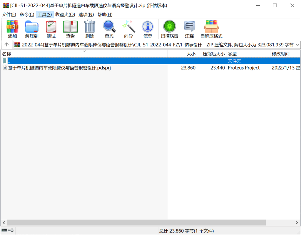
Task: Sort by 名称 column header
Action: (7, 54)
